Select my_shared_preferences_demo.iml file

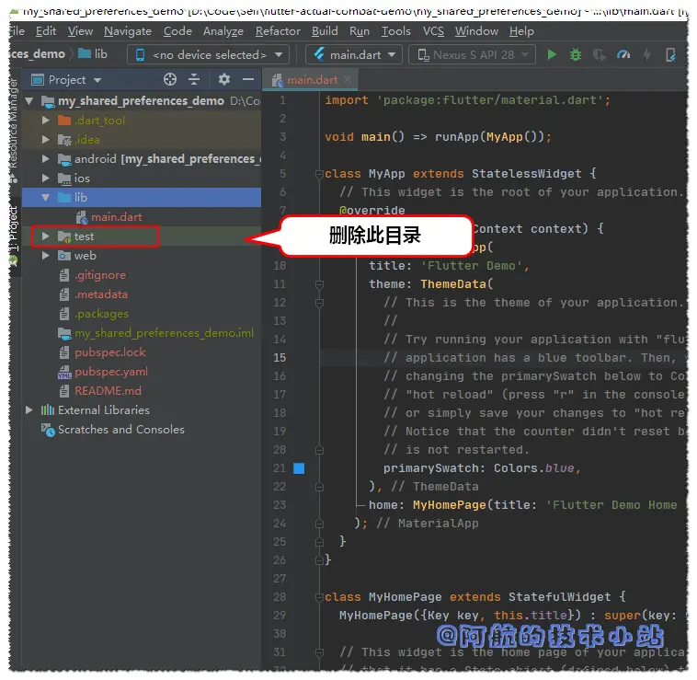(x=164, y=333)
